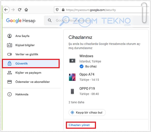This screenshot has height=132, width=151.
Task: Open the Cihazları yönet link
Action: [79, 125]
